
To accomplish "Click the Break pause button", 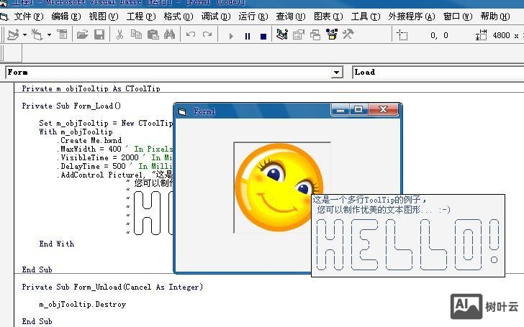I will tap(248, 36).
